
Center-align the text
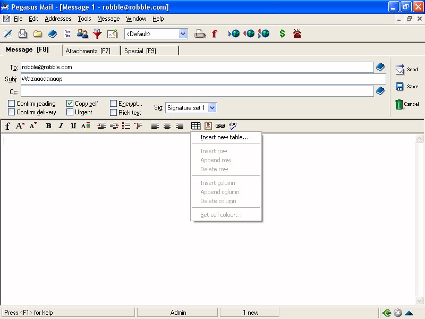167,126
